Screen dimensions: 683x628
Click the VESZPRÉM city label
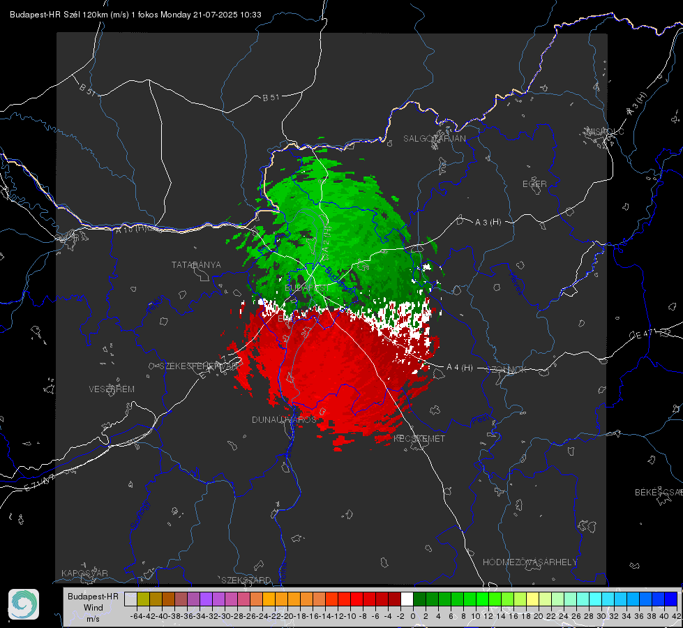point(112,389)
